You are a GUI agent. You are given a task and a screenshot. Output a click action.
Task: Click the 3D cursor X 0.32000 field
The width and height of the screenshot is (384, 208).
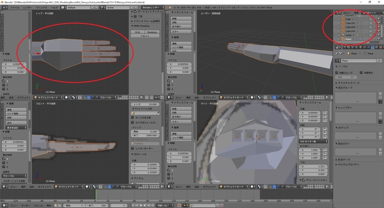[145, 165]
